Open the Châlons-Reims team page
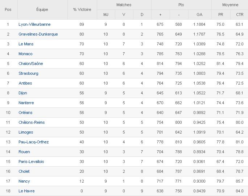 click(32, 122)
